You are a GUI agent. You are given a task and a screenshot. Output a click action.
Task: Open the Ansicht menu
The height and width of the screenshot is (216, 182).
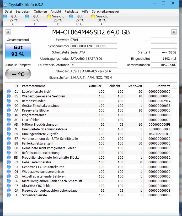(56, 12)
